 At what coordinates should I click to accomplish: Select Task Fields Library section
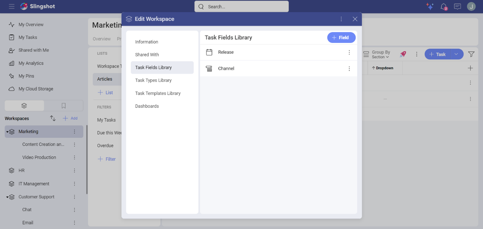(x=162, y=68)
